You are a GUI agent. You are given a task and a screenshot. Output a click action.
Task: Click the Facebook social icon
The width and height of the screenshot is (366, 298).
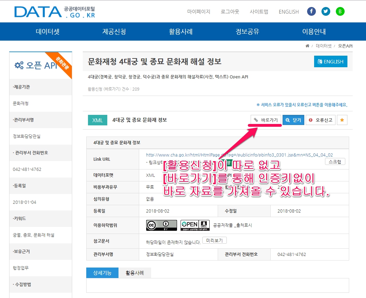tap(311, 11)
